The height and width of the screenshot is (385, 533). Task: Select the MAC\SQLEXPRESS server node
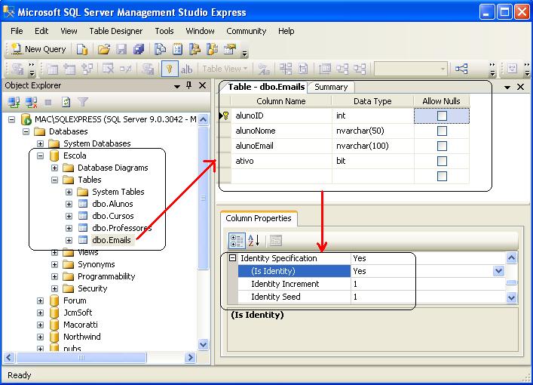coord(115,119)
